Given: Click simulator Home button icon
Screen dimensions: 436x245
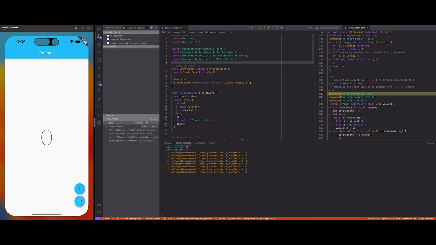Looking at the screenshot, I should tap(76, 28).
